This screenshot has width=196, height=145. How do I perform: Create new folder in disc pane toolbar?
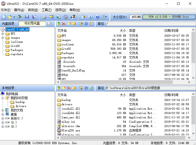click(x=69, y=24)
